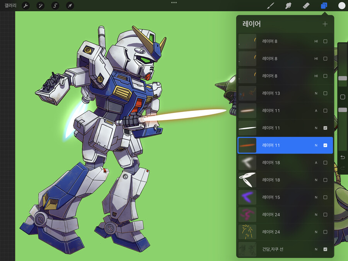Screen dimensions: 348x261
Task: Return to 갤러리 gallery
Action: coord(10,5)
